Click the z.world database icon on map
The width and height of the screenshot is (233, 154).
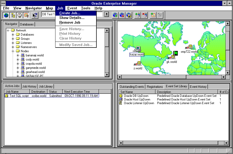point(139,63)
